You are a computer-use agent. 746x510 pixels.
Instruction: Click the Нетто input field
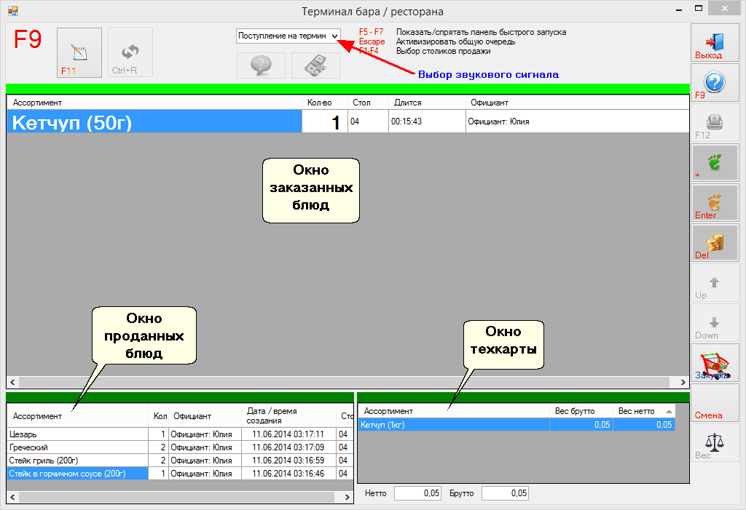tap(417, 493)
